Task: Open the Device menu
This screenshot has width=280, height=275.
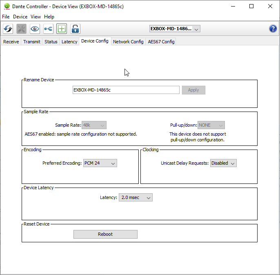Action: pyautogui.click(x=20, y=17)
